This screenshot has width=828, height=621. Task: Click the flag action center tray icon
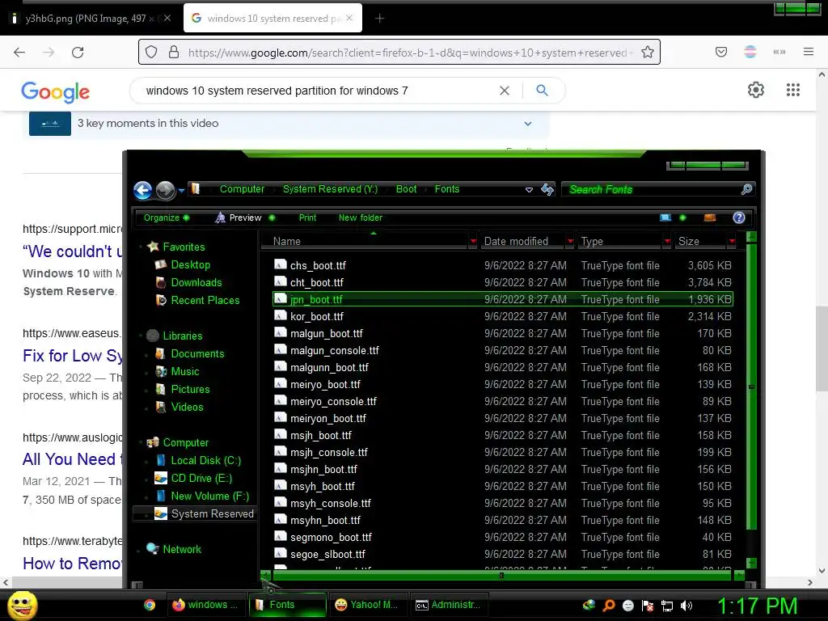point(648,606)
